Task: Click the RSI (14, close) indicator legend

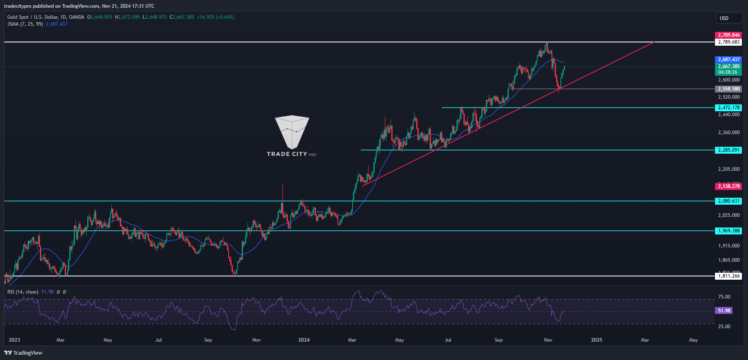Action: click(x=23, y=292)
